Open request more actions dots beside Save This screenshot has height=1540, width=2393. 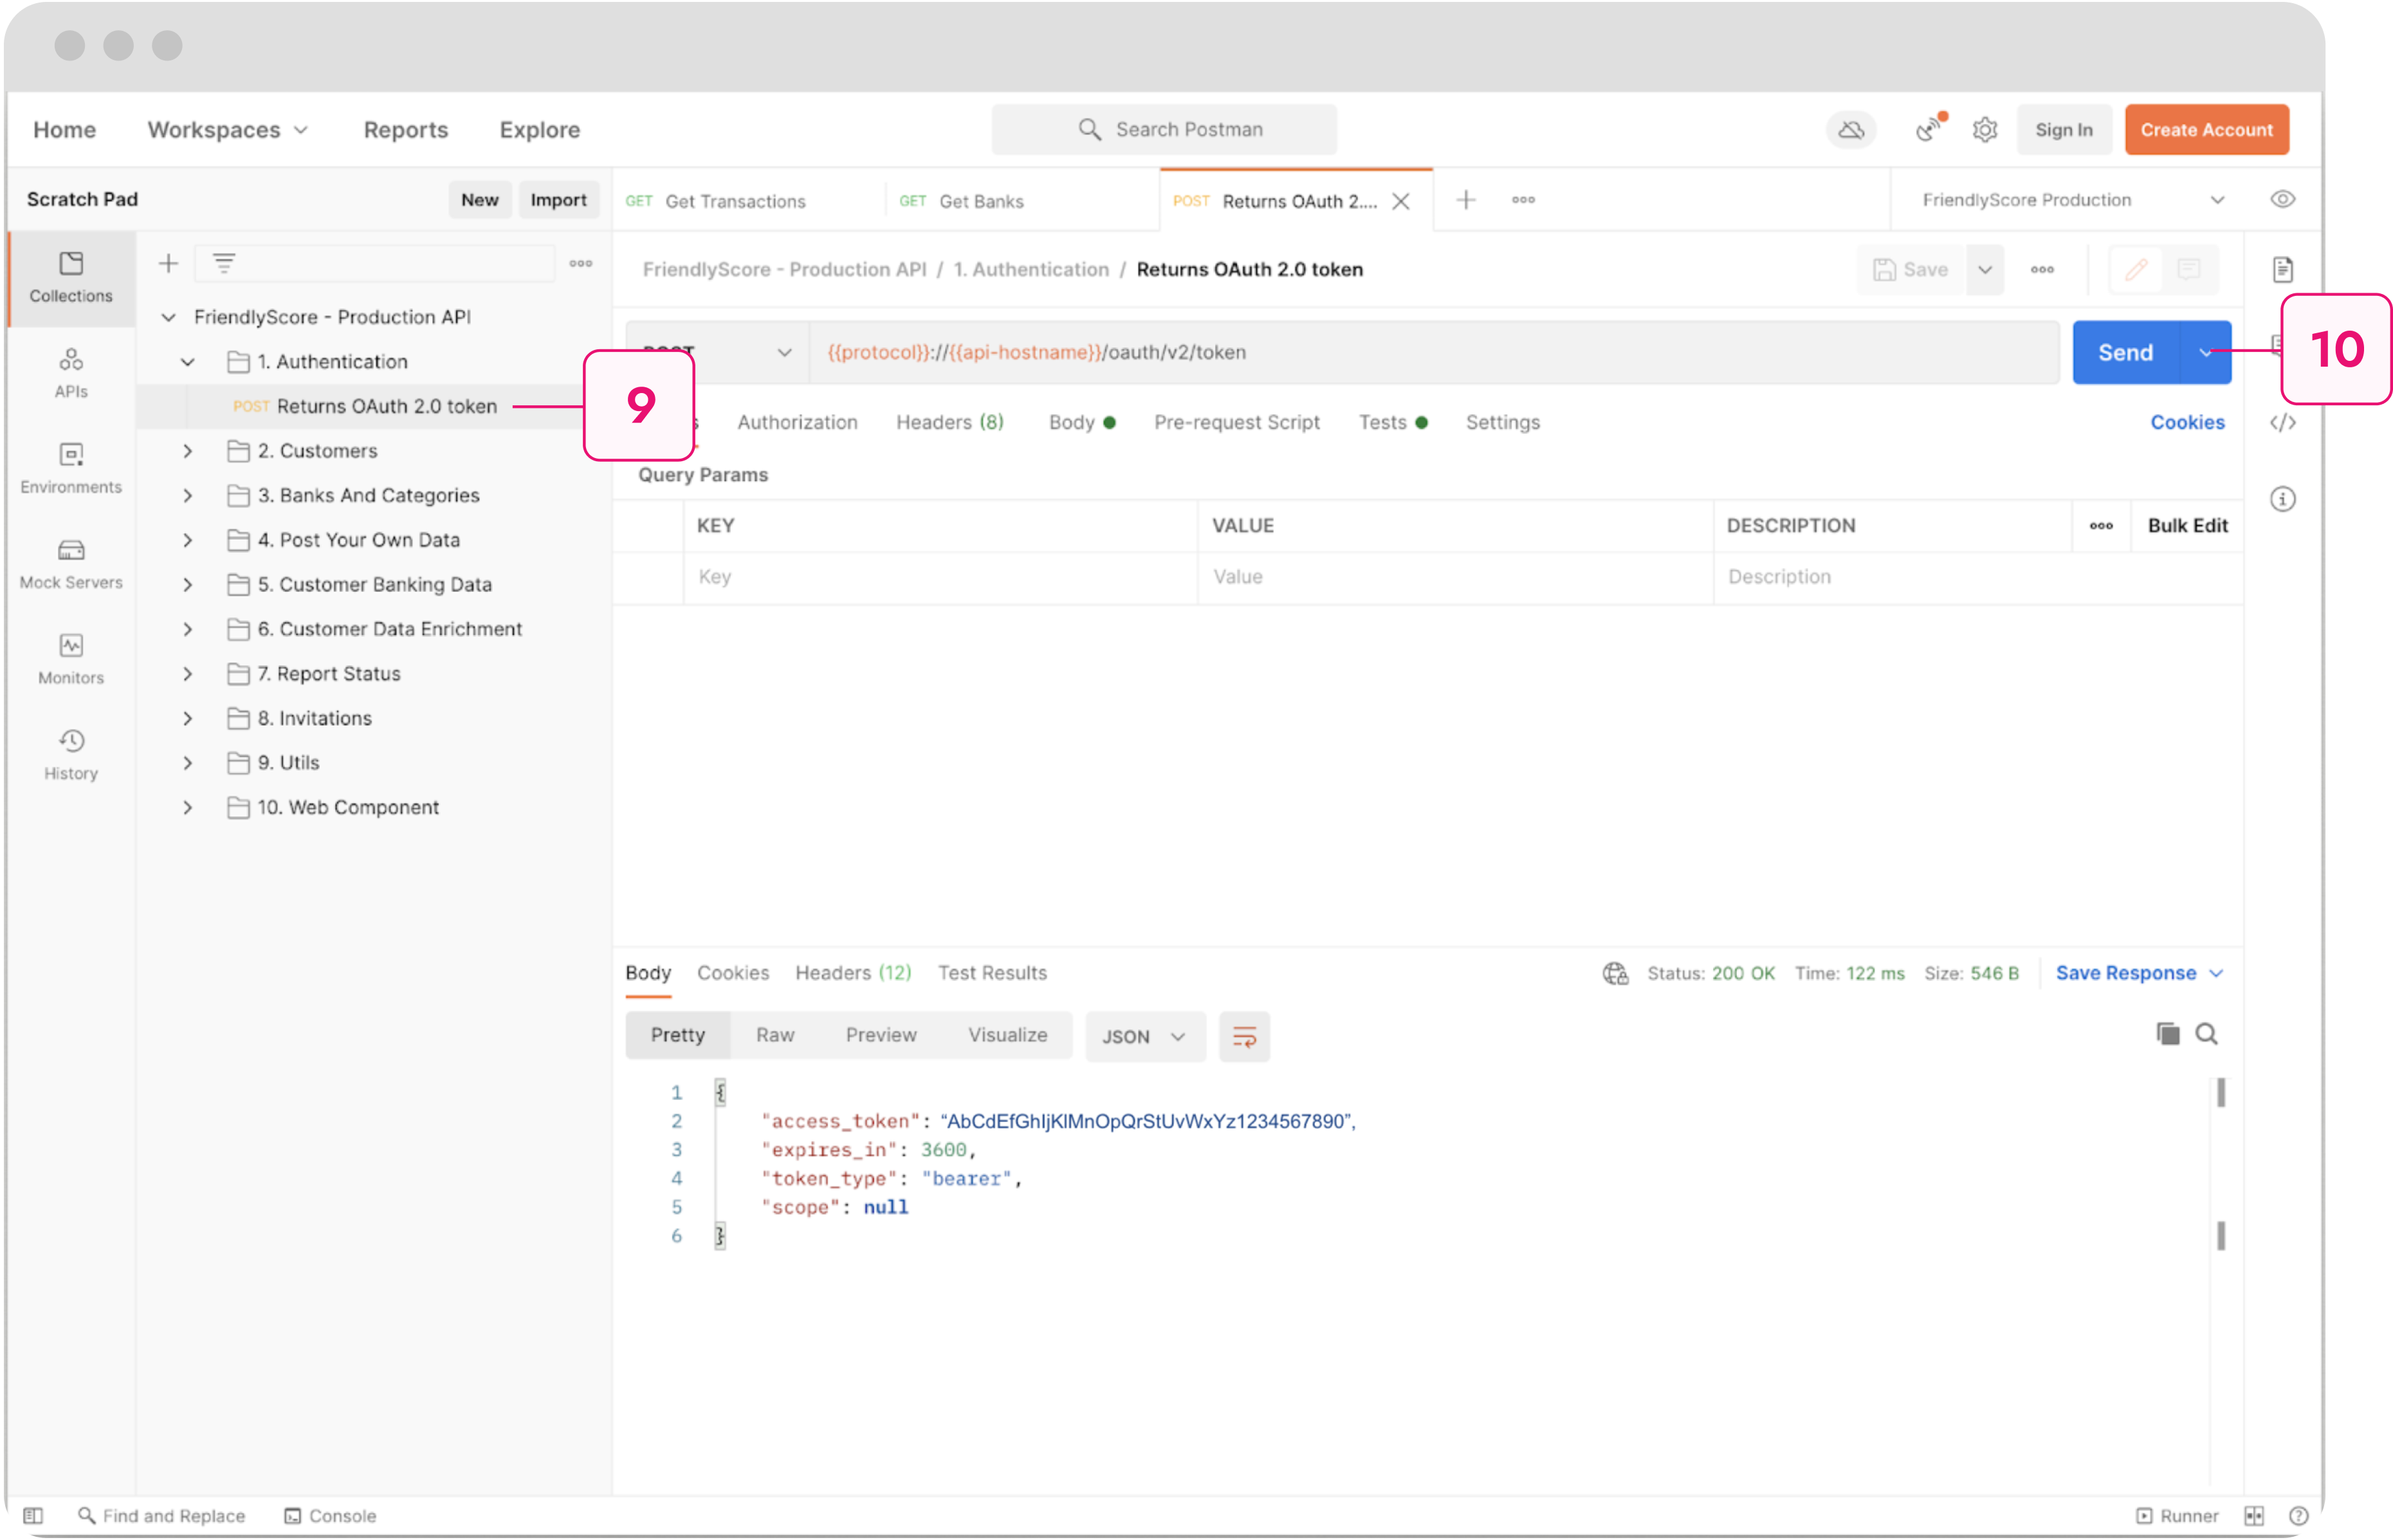2043,269
